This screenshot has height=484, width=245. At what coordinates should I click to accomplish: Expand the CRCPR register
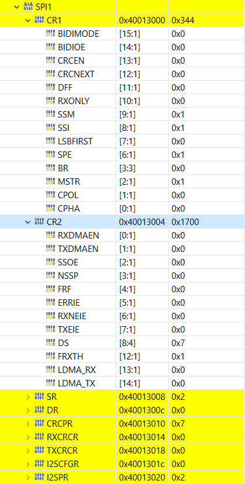[29, 424]
